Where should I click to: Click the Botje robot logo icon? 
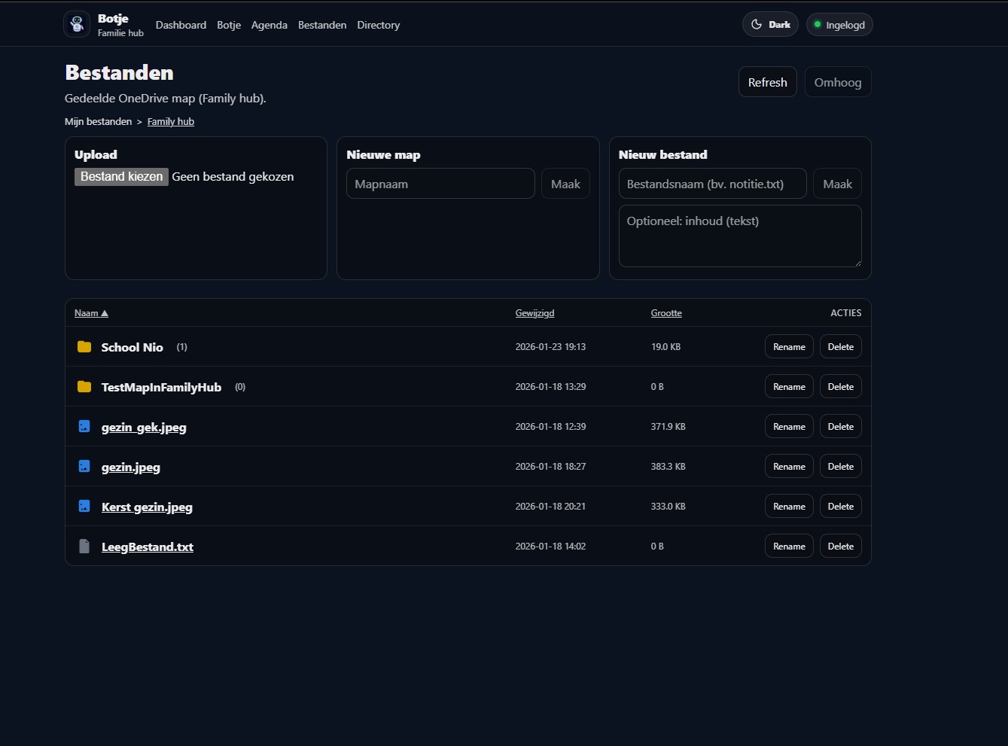(x=77, y=25)
